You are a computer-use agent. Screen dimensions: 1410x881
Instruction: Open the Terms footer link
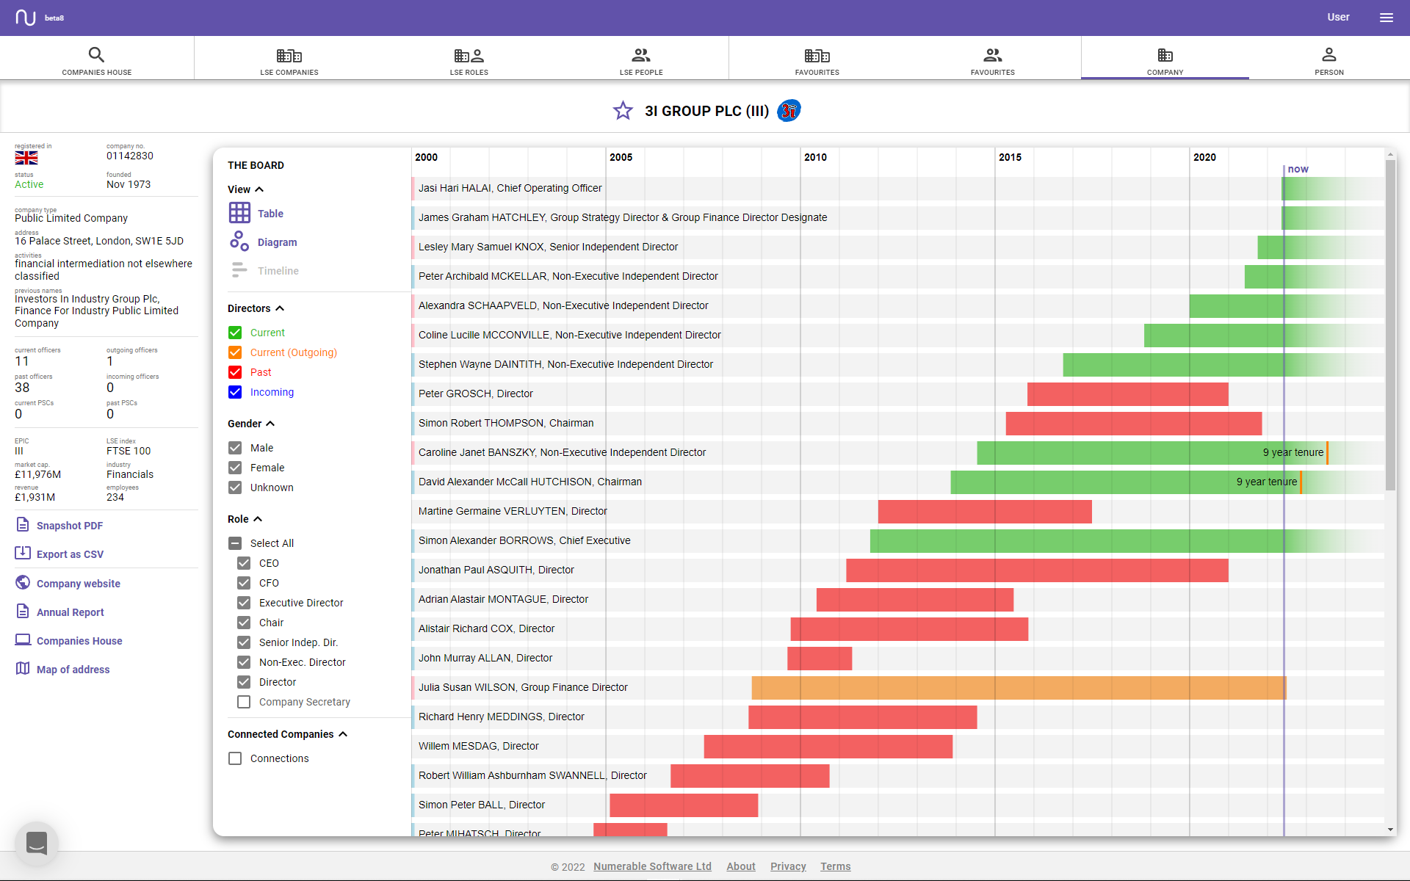pos(836,866)
